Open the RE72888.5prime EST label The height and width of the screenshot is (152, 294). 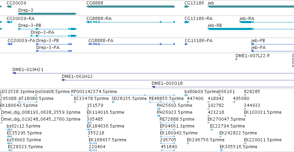coord(177,119)
